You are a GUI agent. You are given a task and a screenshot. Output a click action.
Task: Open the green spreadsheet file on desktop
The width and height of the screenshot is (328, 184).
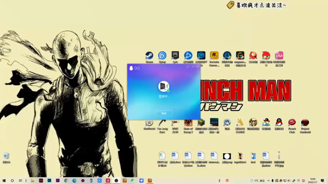162,156
